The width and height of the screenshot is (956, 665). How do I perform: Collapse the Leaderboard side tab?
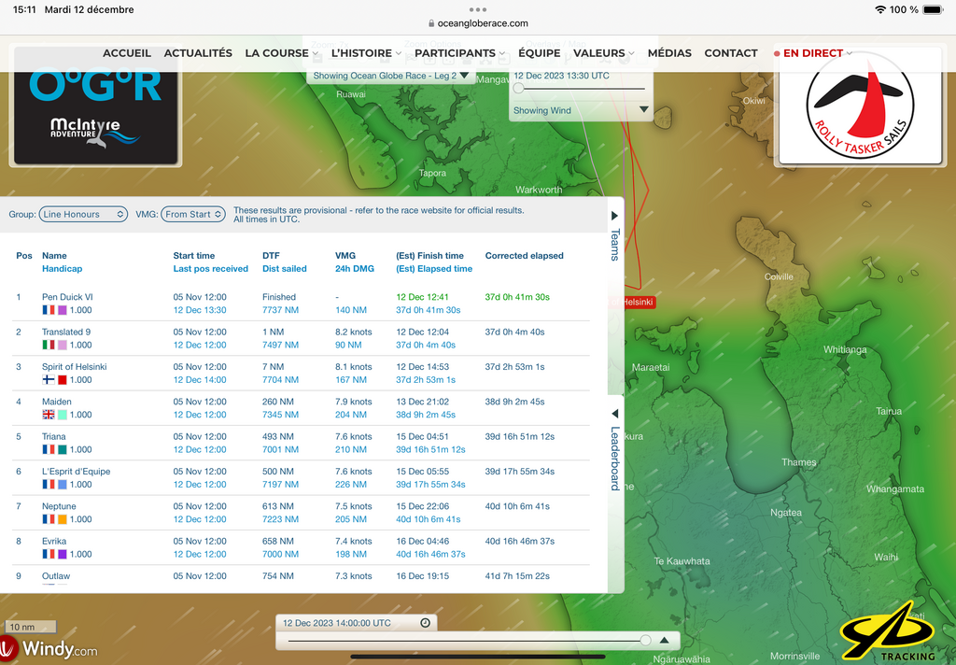(x=615, y=451)
